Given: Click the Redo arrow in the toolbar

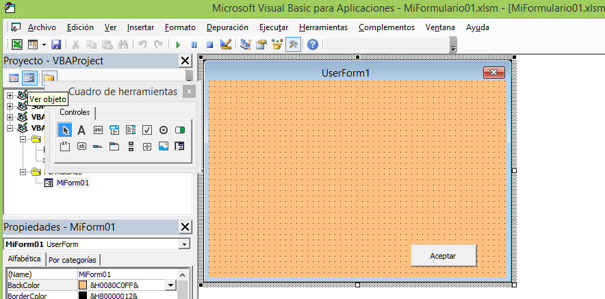Looking at the screenshot, I should pos(159,44).
